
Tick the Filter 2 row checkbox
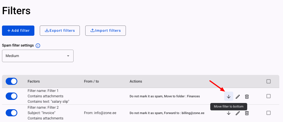coord(269,113)
